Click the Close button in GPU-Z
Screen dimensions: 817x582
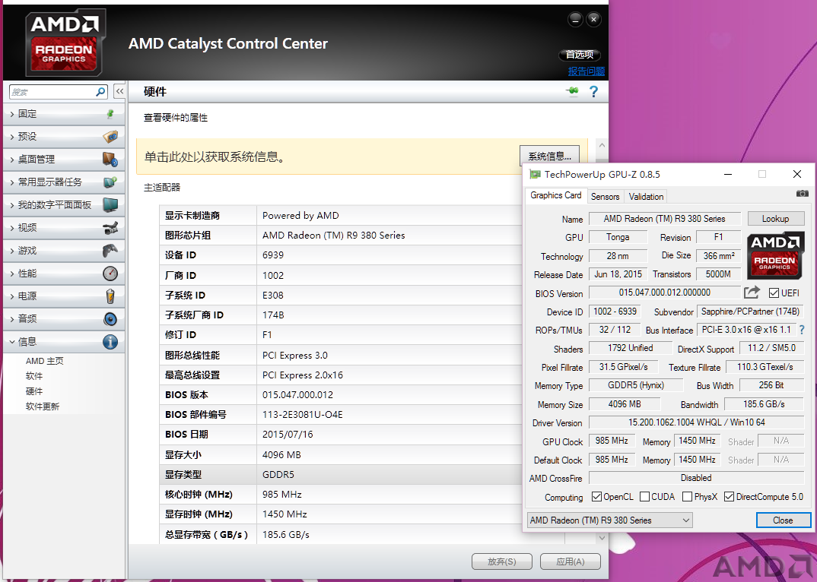(783, 520)
